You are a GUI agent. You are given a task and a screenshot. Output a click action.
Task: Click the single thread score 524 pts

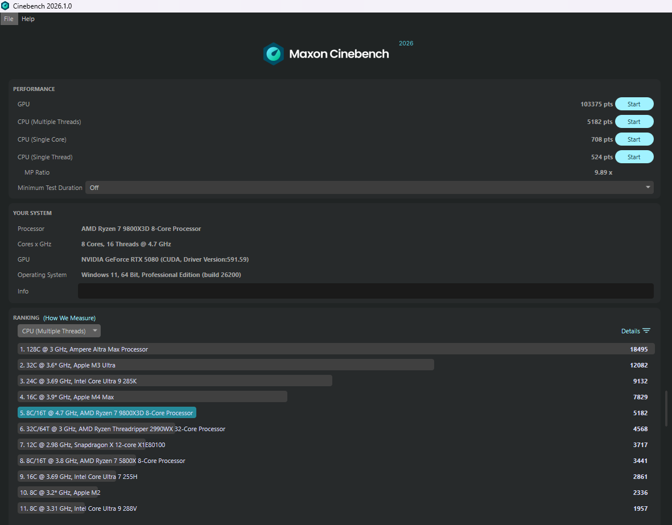601,157
